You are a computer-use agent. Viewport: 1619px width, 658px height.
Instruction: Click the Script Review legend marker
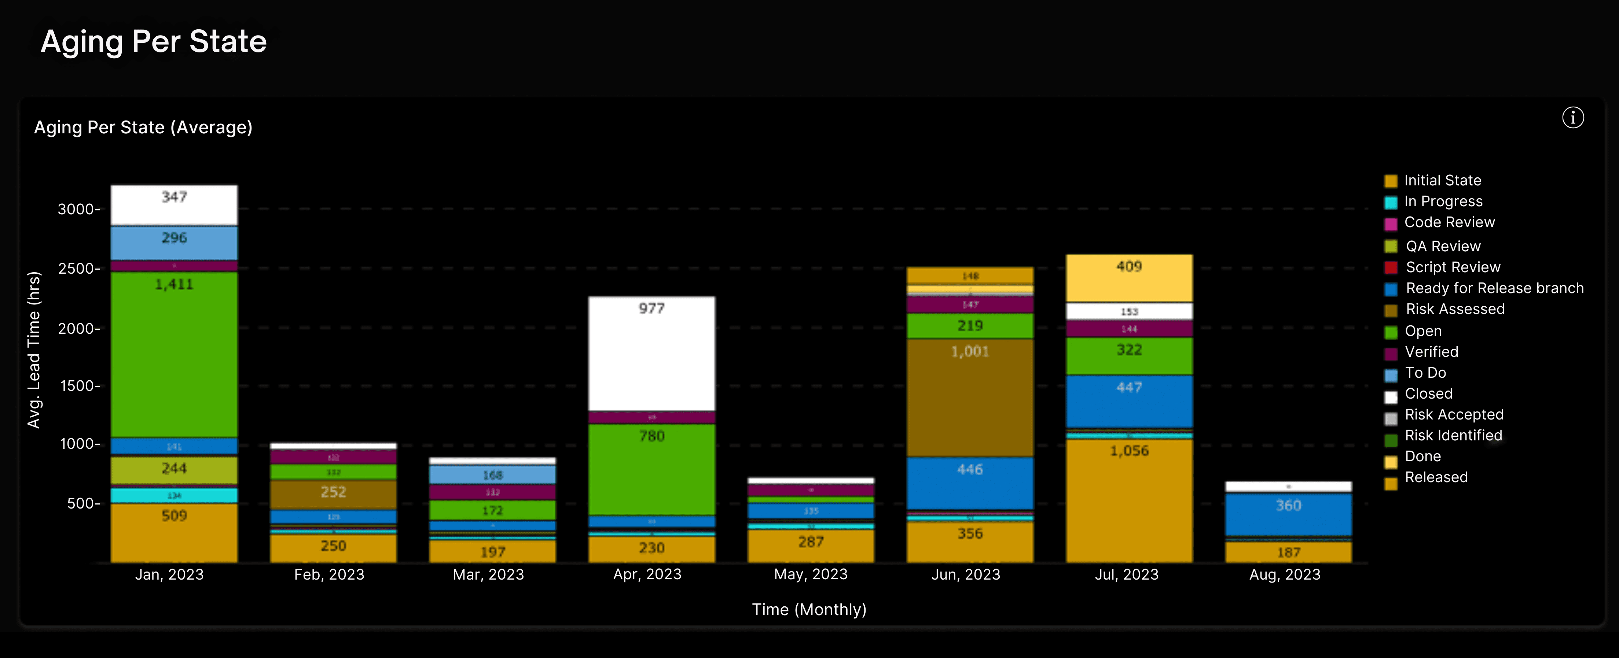click(1391, 267)
